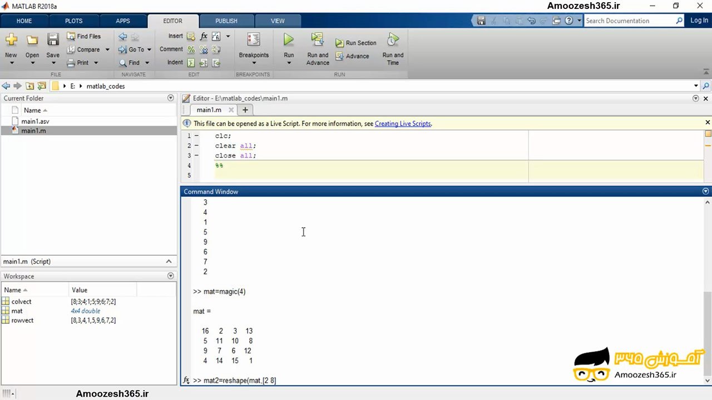Open the New dropdown arrow
Viewport: 712px width, 400px height.
11,63
